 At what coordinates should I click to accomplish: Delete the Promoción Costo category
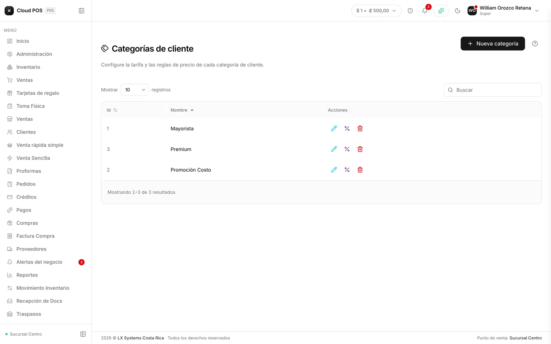(x=360, y=170)
